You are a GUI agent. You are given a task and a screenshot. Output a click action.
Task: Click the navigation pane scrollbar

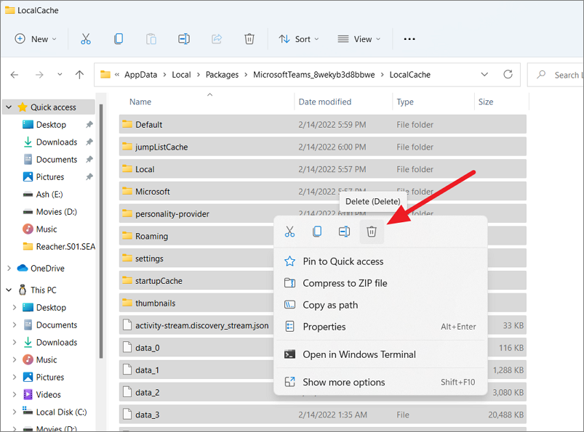[101, 230]
